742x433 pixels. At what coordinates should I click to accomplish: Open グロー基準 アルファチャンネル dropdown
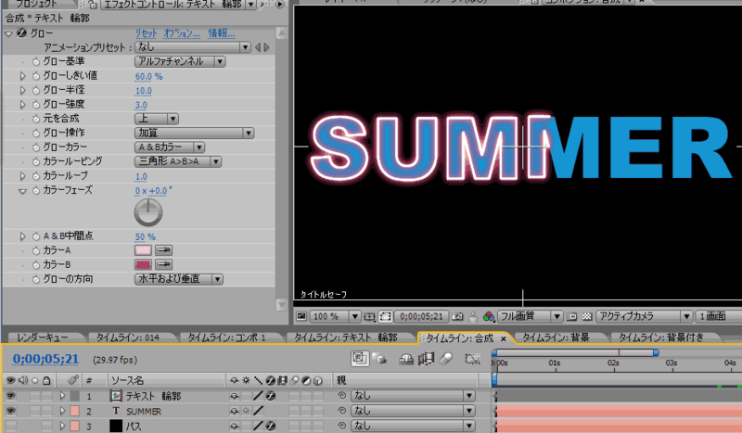pos(180,61)
